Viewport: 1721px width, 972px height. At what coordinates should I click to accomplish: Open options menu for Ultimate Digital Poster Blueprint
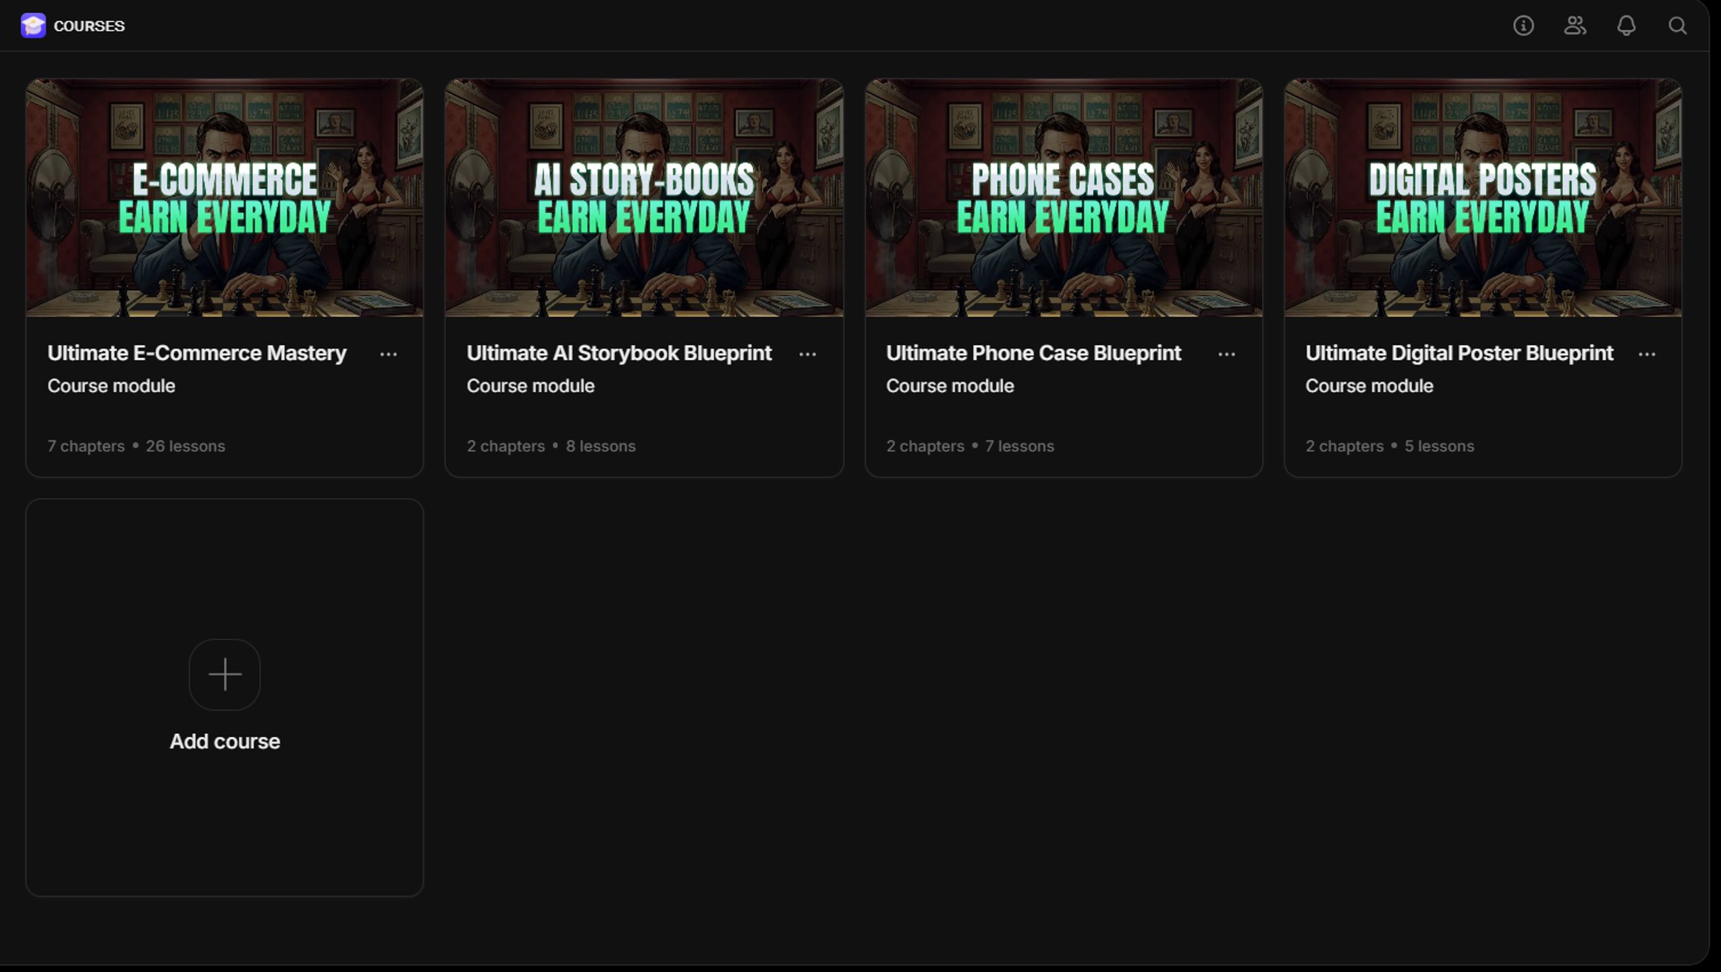click(1647, 354)
